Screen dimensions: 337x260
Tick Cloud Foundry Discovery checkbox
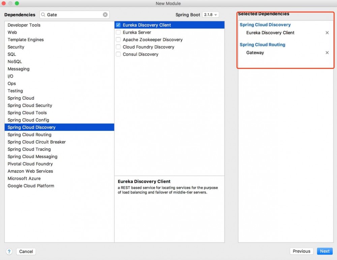pyautogui.click(x=118, y=47)
